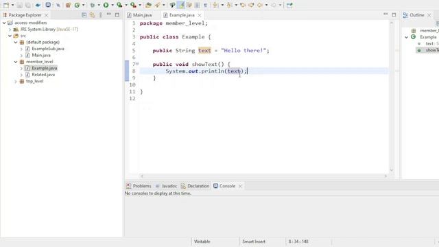Click the Debug bug icon

(92, 5)
